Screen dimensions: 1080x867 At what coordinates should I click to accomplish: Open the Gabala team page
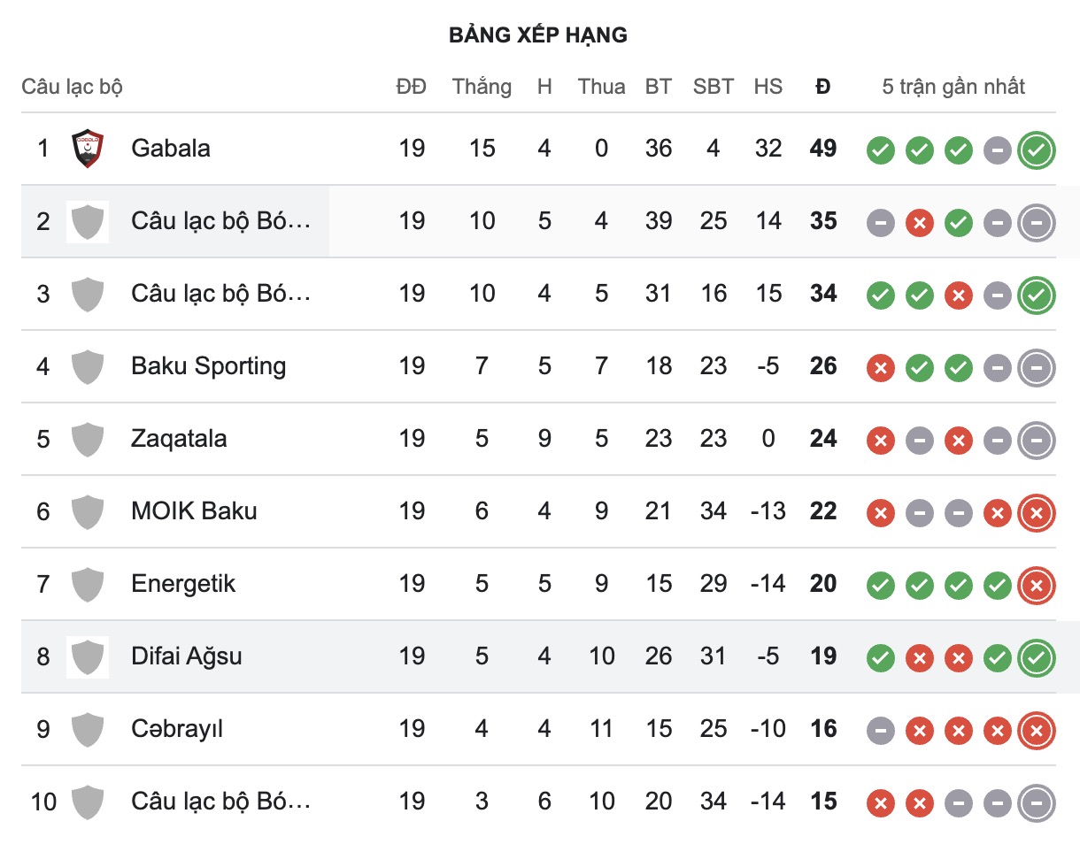(171, 149)
